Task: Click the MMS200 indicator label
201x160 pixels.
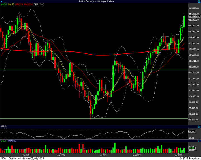Action: coord(28,4)
